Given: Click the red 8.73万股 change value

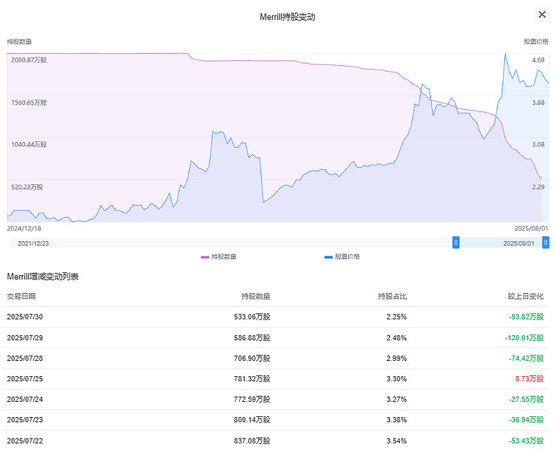Looking at the screenshot, I should coord(529,379).
